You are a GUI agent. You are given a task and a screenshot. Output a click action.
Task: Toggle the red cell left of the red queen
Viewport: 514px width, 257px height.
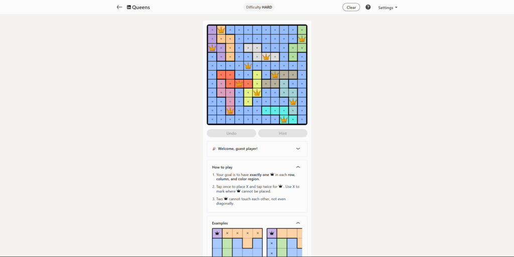(x=230, y=84)
